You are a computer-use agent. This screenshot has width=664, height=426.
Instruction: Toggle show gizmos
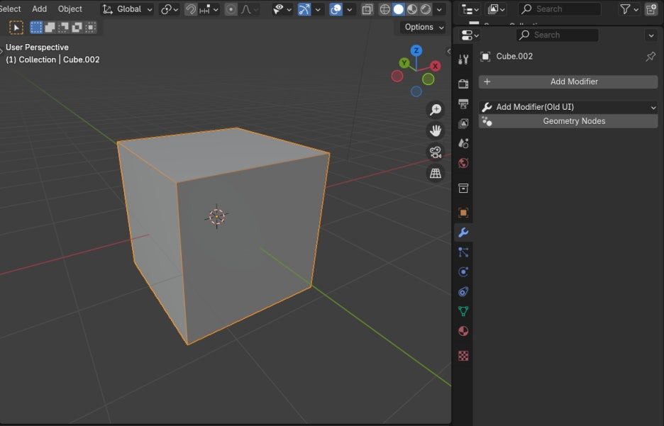304,9
